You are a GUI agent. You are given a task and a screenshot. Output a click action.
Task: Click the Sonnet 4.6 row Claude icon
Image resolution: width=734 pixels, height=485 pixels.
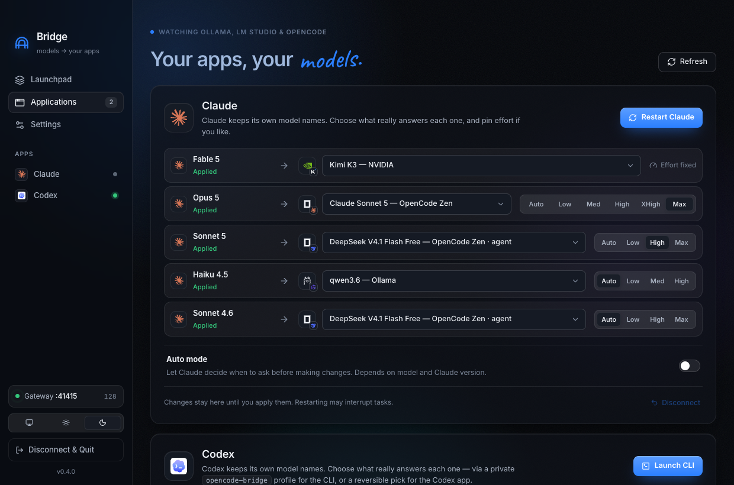(x=179, y=319)
